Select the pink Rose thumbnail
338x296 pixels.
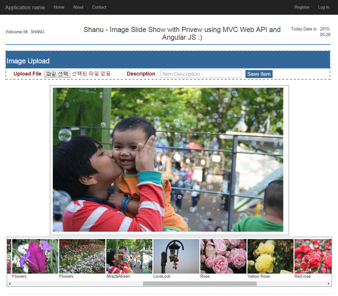point(223,256)
